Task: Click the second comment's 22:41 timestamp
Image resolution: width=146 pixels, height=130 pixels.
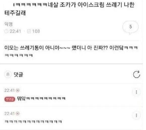Action: (10, 114)
